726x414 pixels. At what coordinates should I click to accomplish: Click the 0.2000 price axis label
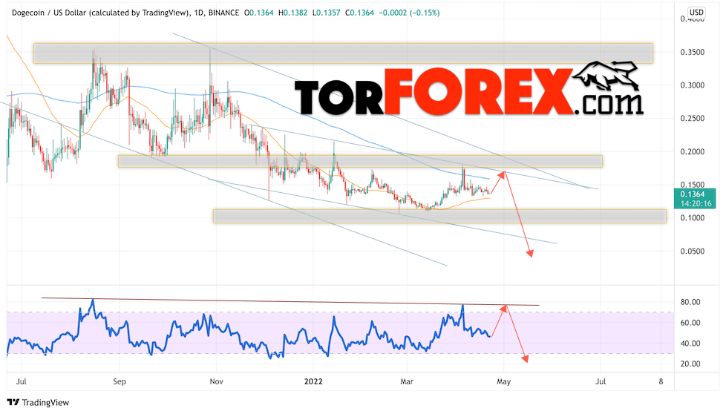coord(692,151)
